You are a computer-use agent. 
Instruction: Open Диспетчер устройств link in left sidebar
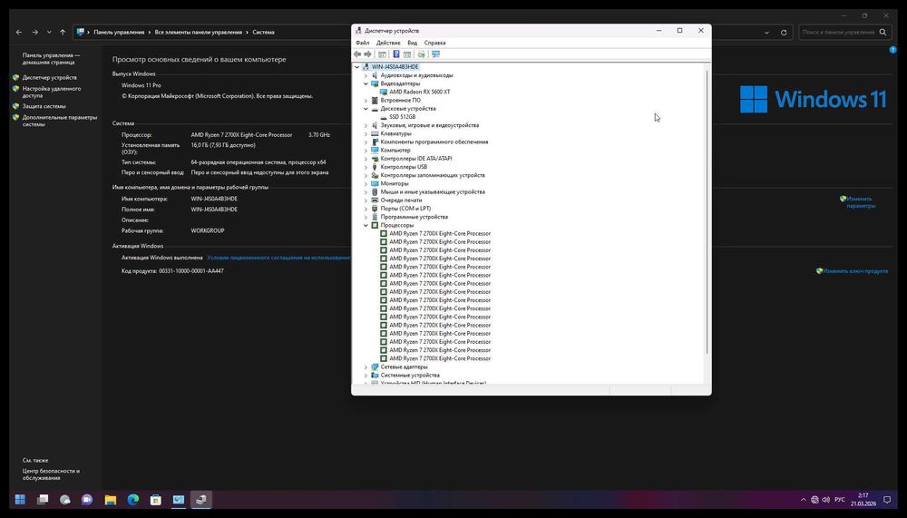(50, 77)
